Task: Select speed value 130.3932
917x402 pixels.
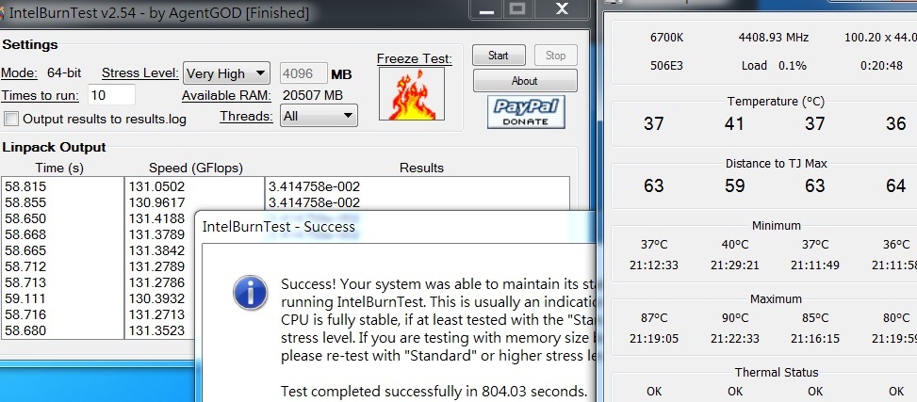Action: (x=156, y=298)
